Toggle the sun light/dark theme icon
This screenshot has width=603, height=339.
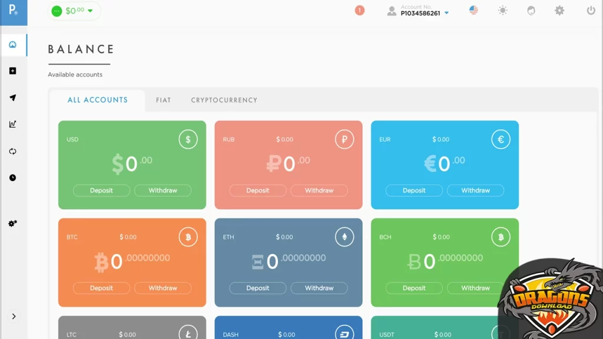502,11
